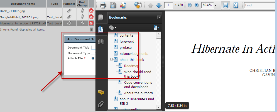
Task: Open the 'about this book' bookmark
Action: (x=132, y=60)
